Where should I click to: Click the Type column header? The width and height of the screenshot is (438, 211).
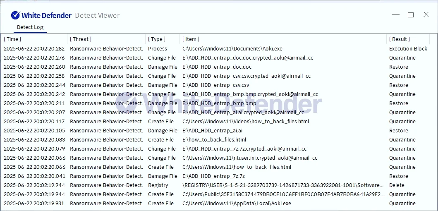157,39
